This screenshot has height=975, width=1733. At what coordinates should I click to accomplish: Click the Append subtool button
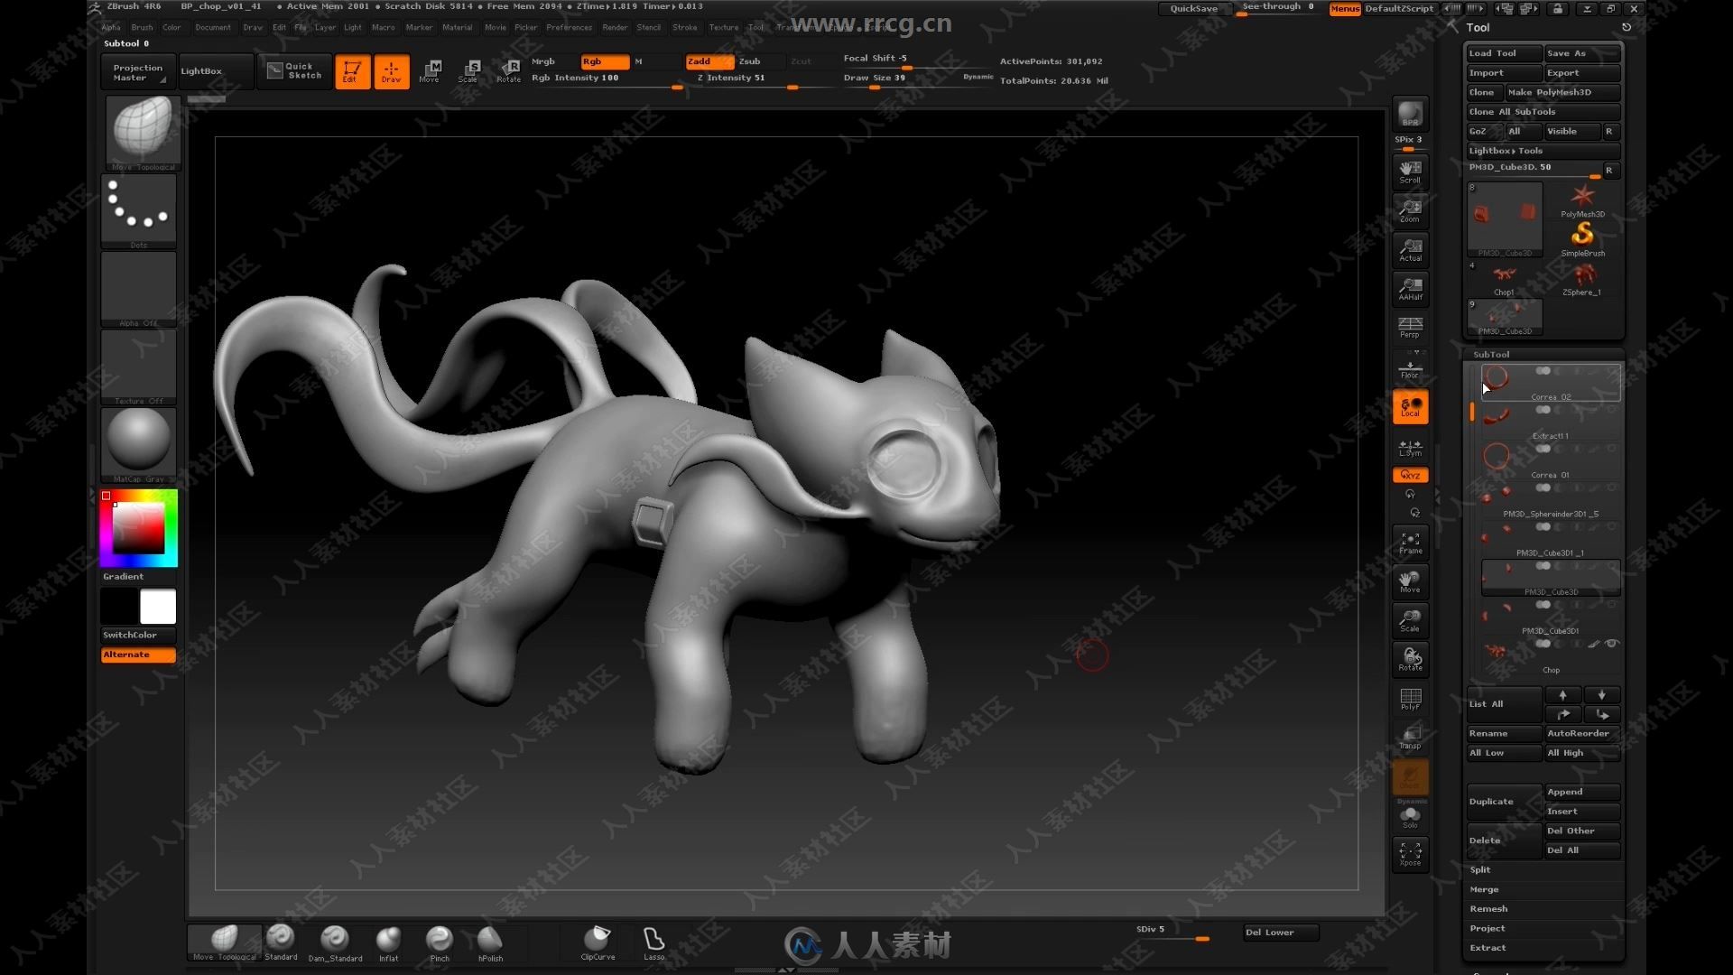pyautogui.click(x=1582, y=792)
